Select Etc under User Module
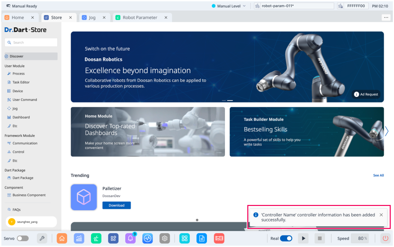This screenshot has height=247, width=394. pyautogui.click(x=12, y=126)
